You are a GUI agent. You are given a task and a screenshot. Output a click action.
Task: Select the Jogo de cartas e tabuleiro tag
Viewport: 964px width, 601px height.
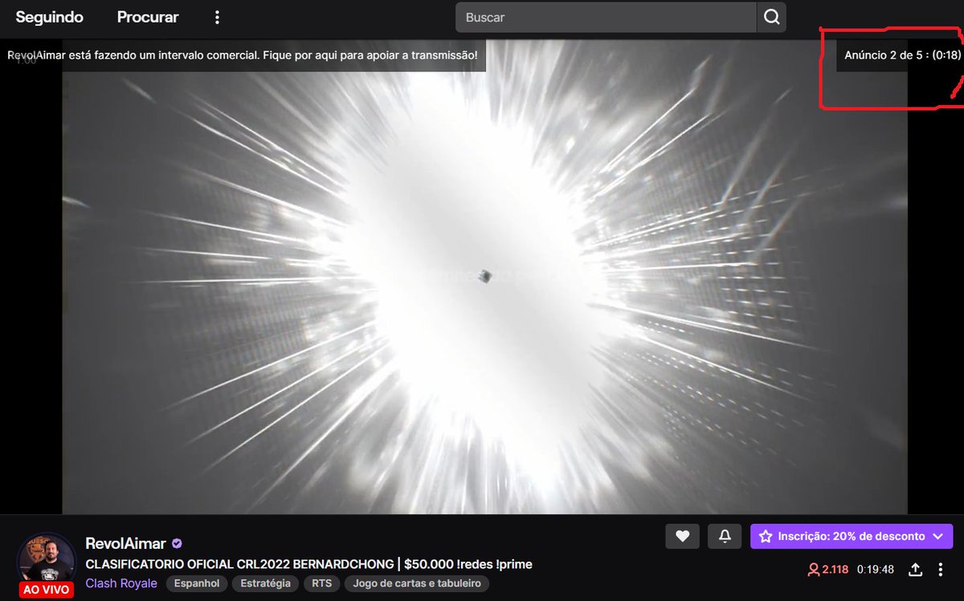coord(417,583)
